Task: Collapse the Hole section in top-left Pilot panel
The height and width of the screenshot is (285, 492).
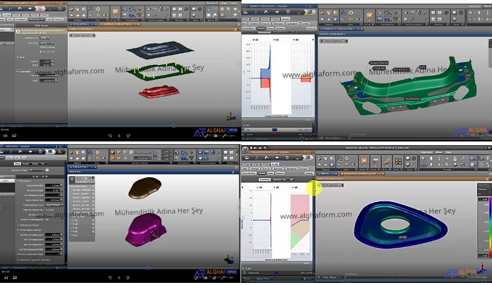Action: pos(17,57)
